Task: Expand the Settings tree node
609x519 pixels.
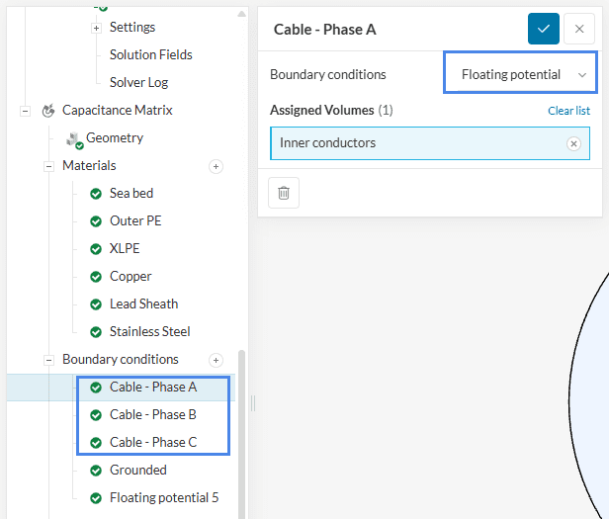Action: coord(96,28)
